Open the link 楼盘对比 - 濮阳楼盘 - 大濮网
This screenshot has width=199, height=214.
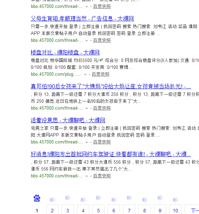(x=65, y=52)
